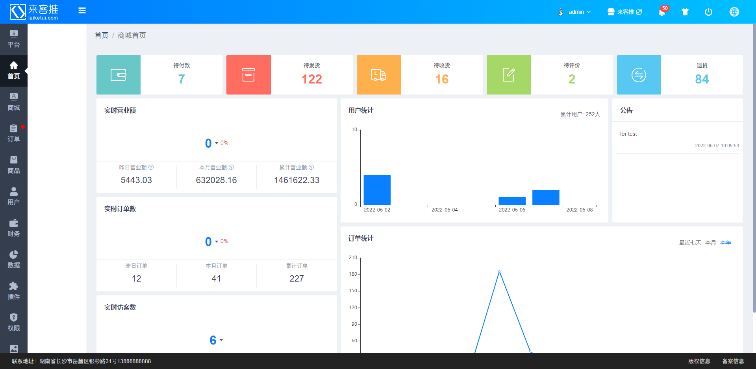Click the page vertical scrollbar
Viewport: 756px width, 369px height.
[754, 168]
